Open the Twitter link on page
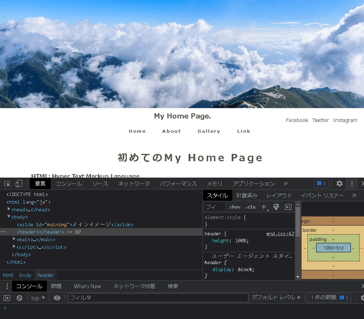 point(320,120)
